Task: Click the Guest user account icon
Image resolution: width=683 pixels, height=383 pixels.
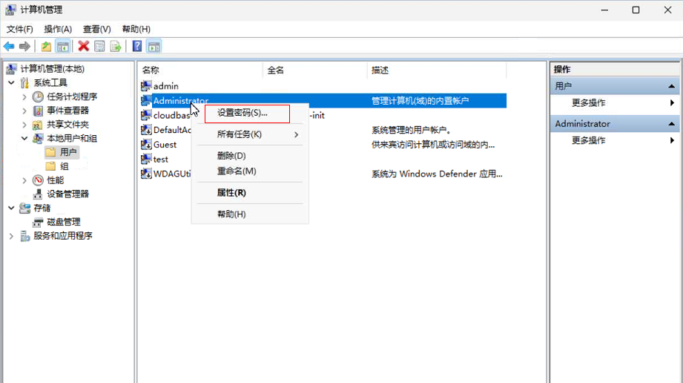Action: pos(146,145)
